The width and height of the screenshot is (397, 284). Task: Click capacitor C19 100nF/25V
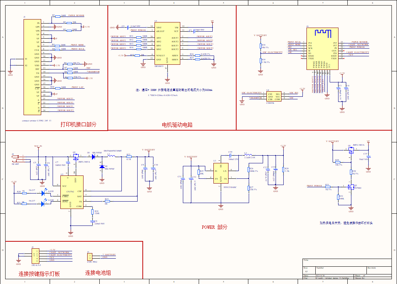click(230, 155)
